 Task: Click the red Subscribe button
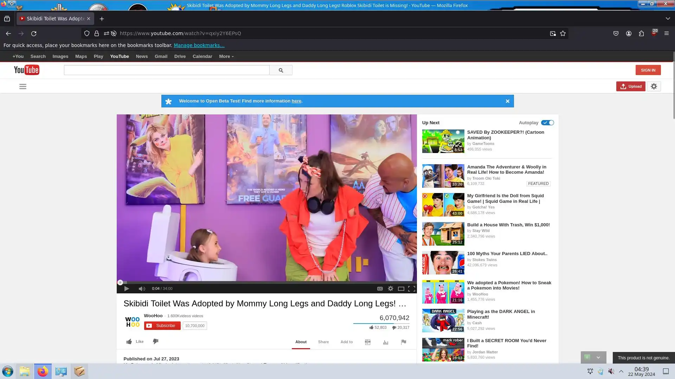162,326
